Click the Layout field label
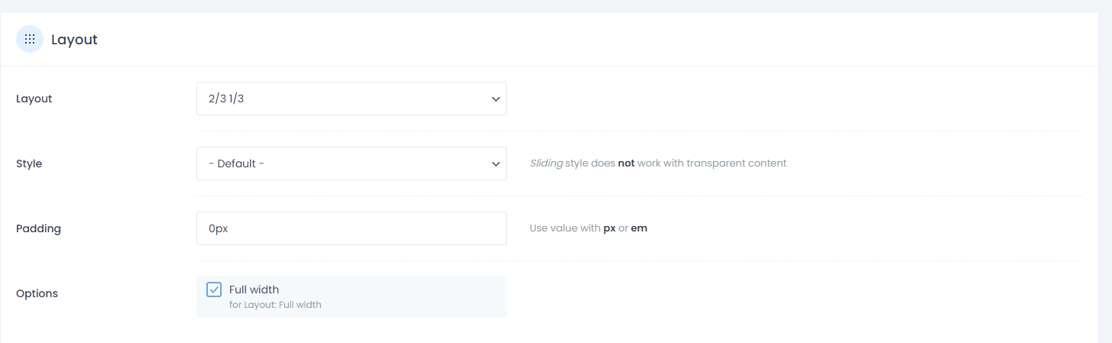The image size is (1112, 343). 34,99
